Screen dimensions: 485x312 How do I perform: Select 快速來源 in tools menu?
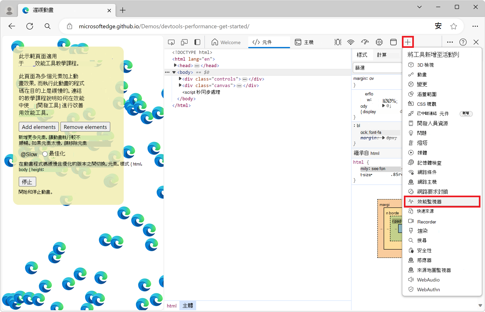442,211
